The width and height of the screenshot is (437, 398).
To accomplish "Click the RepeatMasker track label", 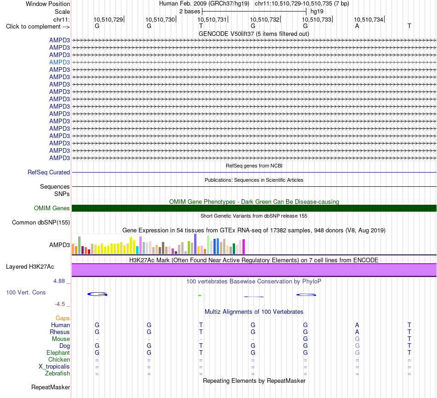I will pyautogui.click(x=51, y=387).
